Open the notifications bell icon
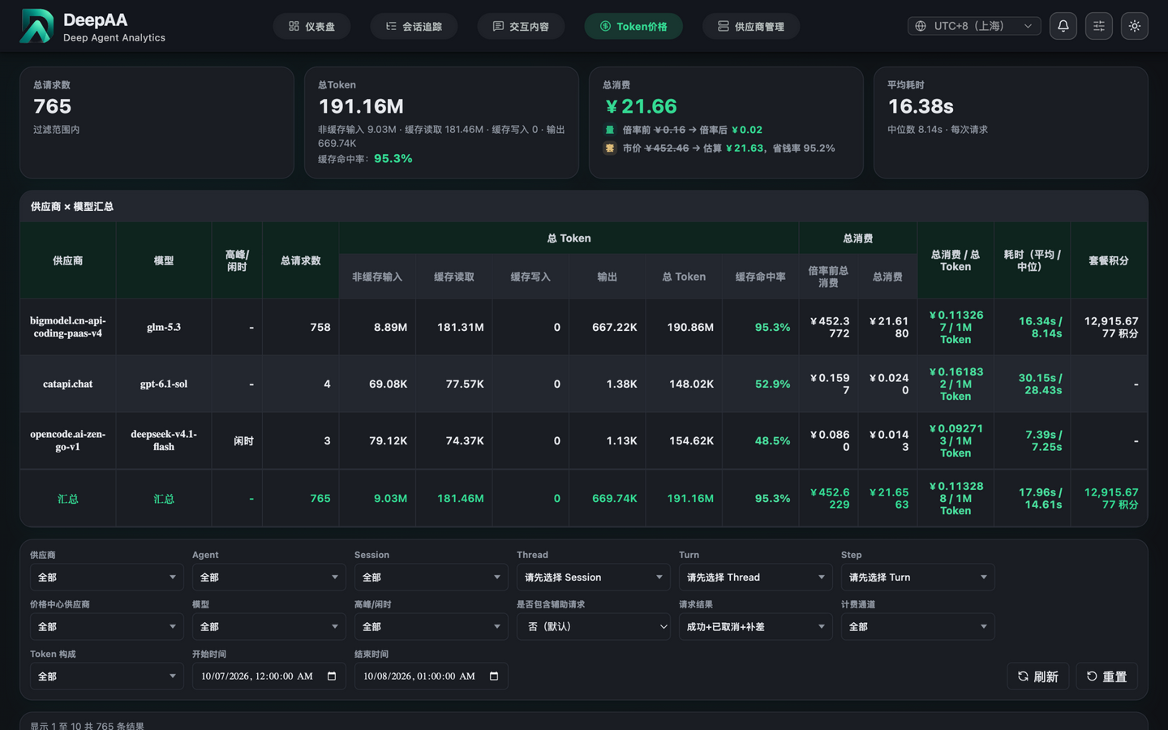 1063,26
